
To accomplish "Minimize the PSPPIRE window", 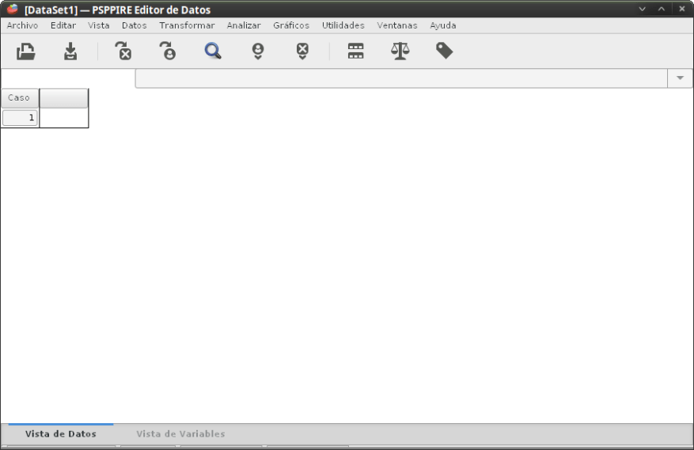I will point(642,9).
